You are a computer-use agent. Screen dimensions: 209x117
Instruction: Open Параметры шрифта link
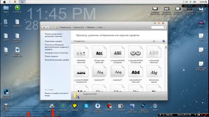53,41
